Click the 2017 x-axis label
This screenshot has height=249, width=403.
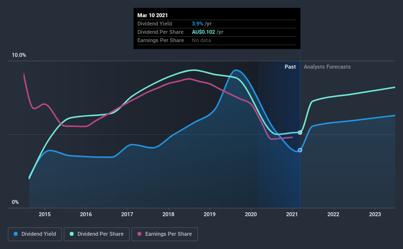click(x=127, y=214)
